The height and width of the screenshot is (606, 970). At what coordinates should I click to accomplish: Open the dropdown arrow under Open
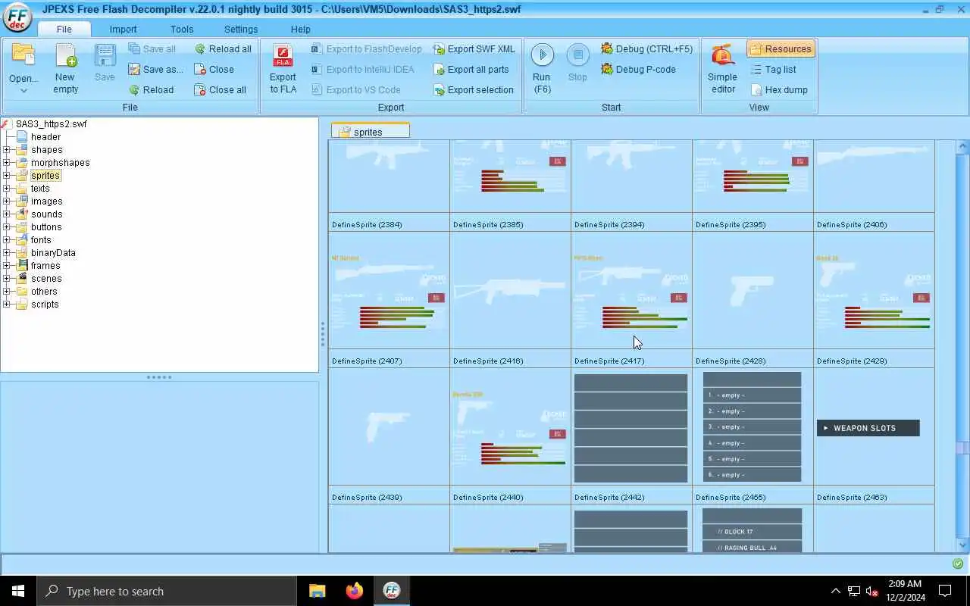point(23,91)
